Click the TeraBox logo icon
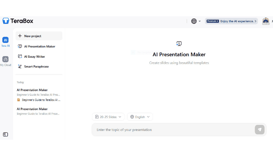 (x=6, y=21)
